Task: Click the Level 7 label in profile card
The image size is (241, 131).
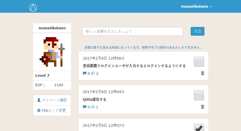Action: point(42,76)
